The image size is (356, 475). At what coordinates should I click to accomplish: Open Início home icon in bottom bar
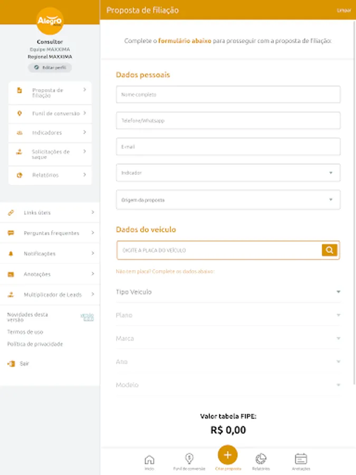coord(149,460)
